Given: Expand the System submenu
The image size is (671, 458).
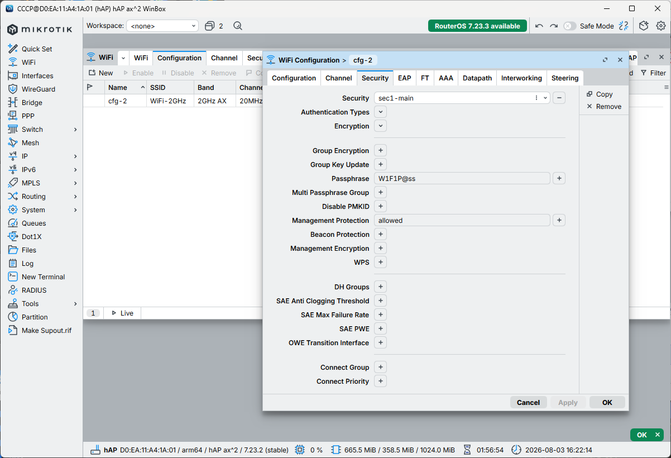Looking at the screenshot, I should 75,210.
